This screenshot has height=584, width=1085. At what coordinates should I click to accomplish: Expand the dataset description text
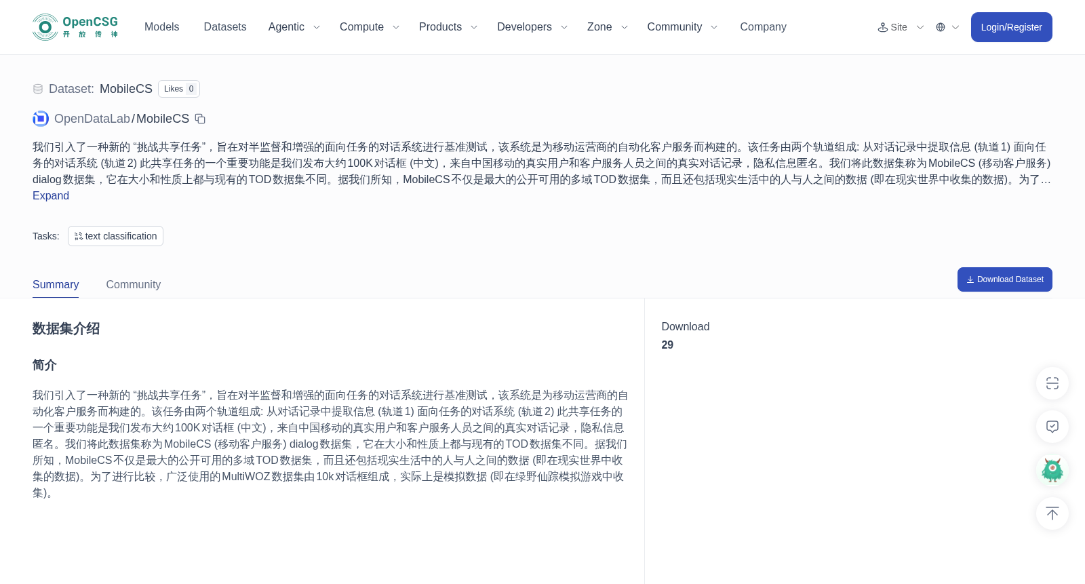[x=51, y=196]
